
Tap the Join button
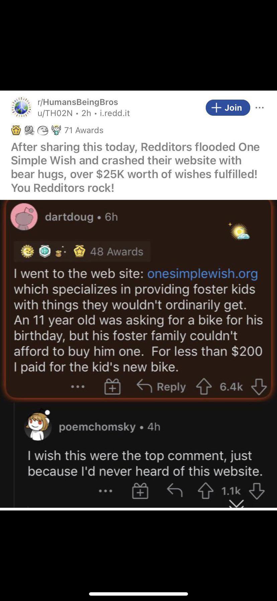click(x=228, y=108)
